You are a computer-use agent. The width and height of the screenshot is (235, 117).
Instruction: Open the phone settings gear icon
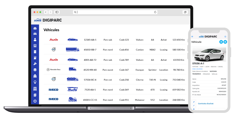coord(225,36)
